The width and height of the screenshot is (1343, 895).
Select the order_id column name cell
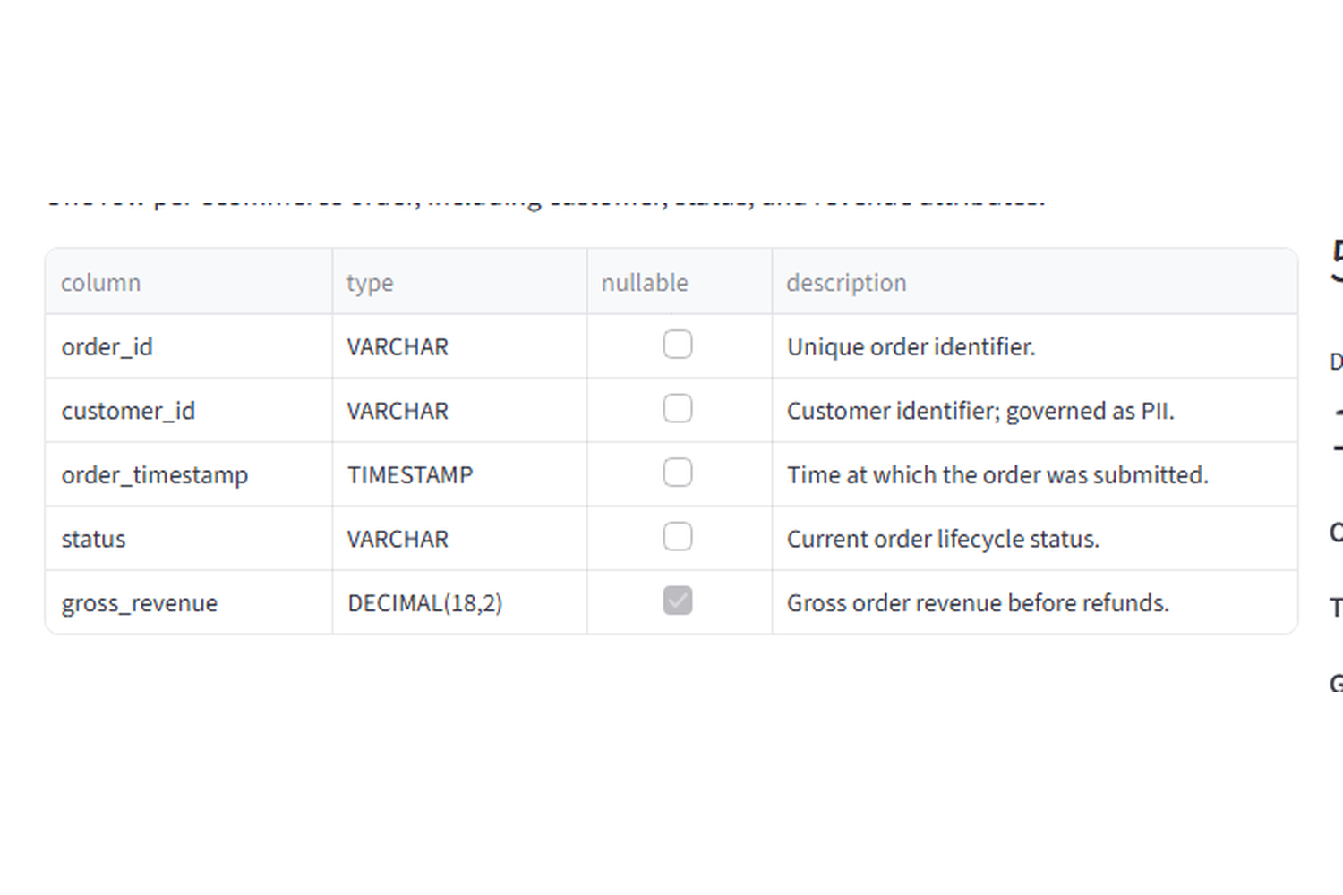tap(189, 346)
